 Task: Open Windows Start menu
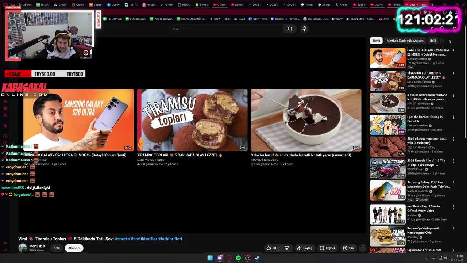pos(210,258)
